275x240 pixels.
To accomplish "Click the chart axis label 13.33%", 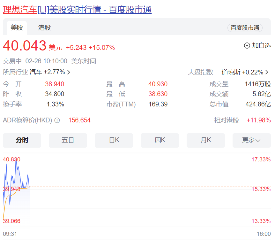I will click(x=261, y=221).
